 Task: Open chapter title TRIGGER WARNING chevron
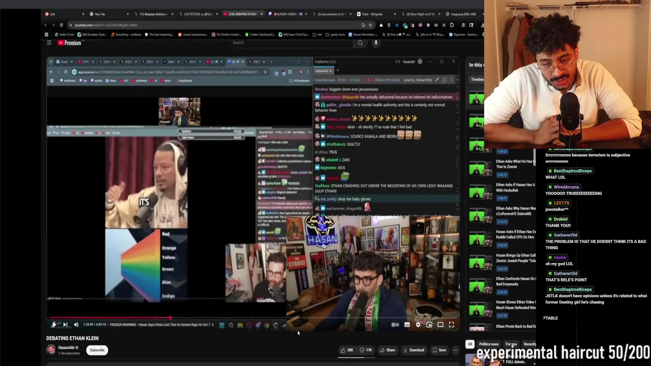coord(213,324)
